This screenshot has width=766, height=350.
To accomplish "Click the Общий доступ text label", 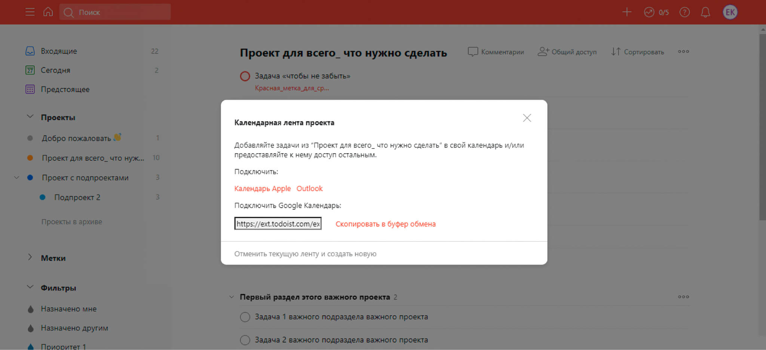I will click(574, 52).
